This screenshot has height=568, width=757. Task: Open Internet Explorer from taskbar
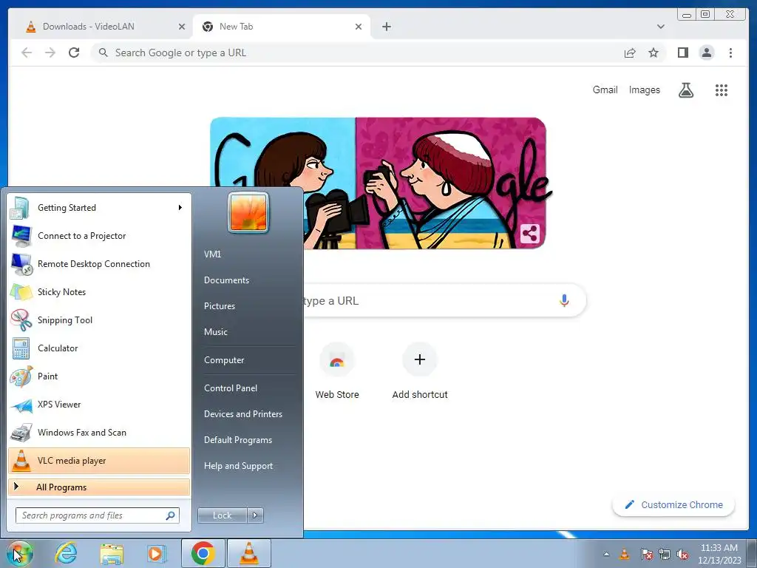[66, 553]
